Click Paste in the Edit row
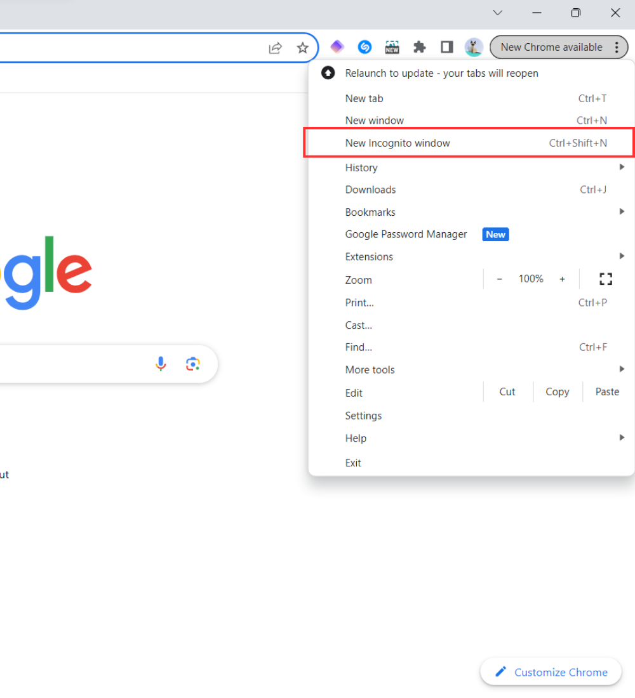This screenshot has width=635, height=698. point(607,392)
